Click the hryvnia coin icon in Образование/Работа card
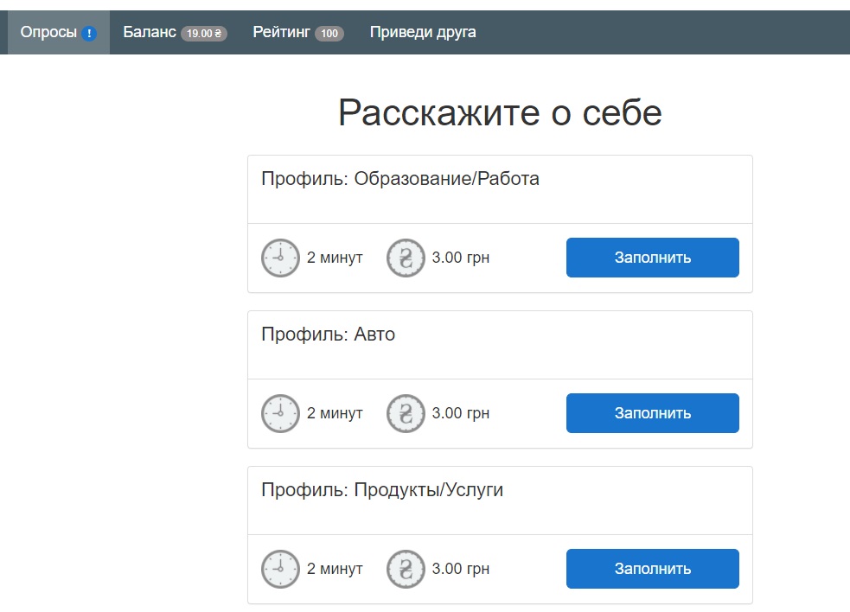The image size is (850, 612). (x=406, y=258)
